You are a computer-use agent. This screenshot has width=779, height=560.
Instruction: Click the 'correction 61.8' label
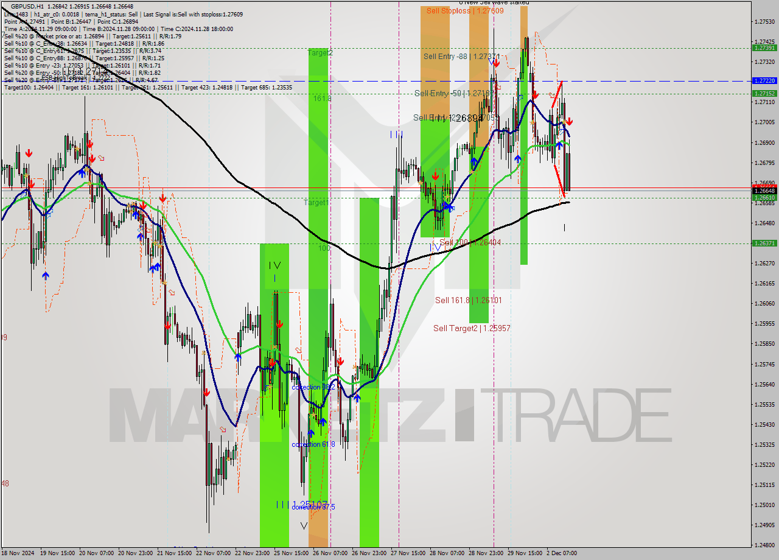click(313, 444)
